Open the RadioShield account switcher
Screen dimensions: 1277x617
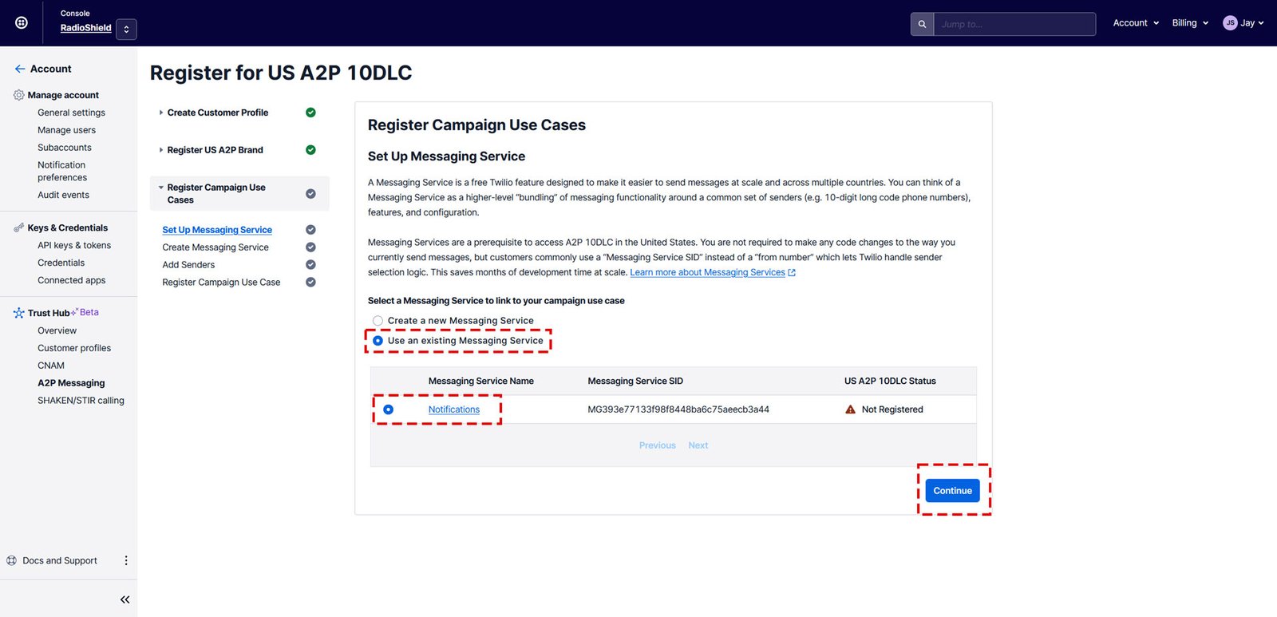pos(126,30)
